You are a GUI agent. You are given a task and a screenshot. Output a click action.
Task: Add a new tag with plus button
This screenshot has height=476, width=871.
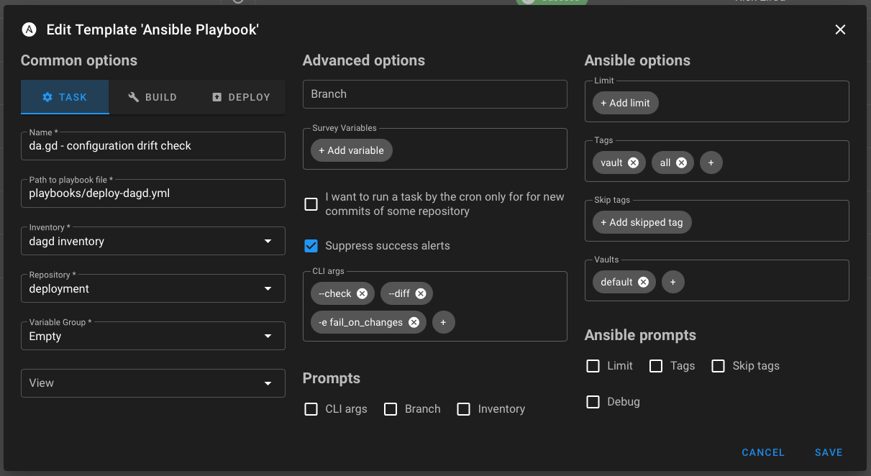click(x=711, y=163)
